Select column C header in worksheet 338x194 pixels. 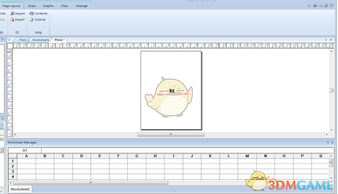63,156
